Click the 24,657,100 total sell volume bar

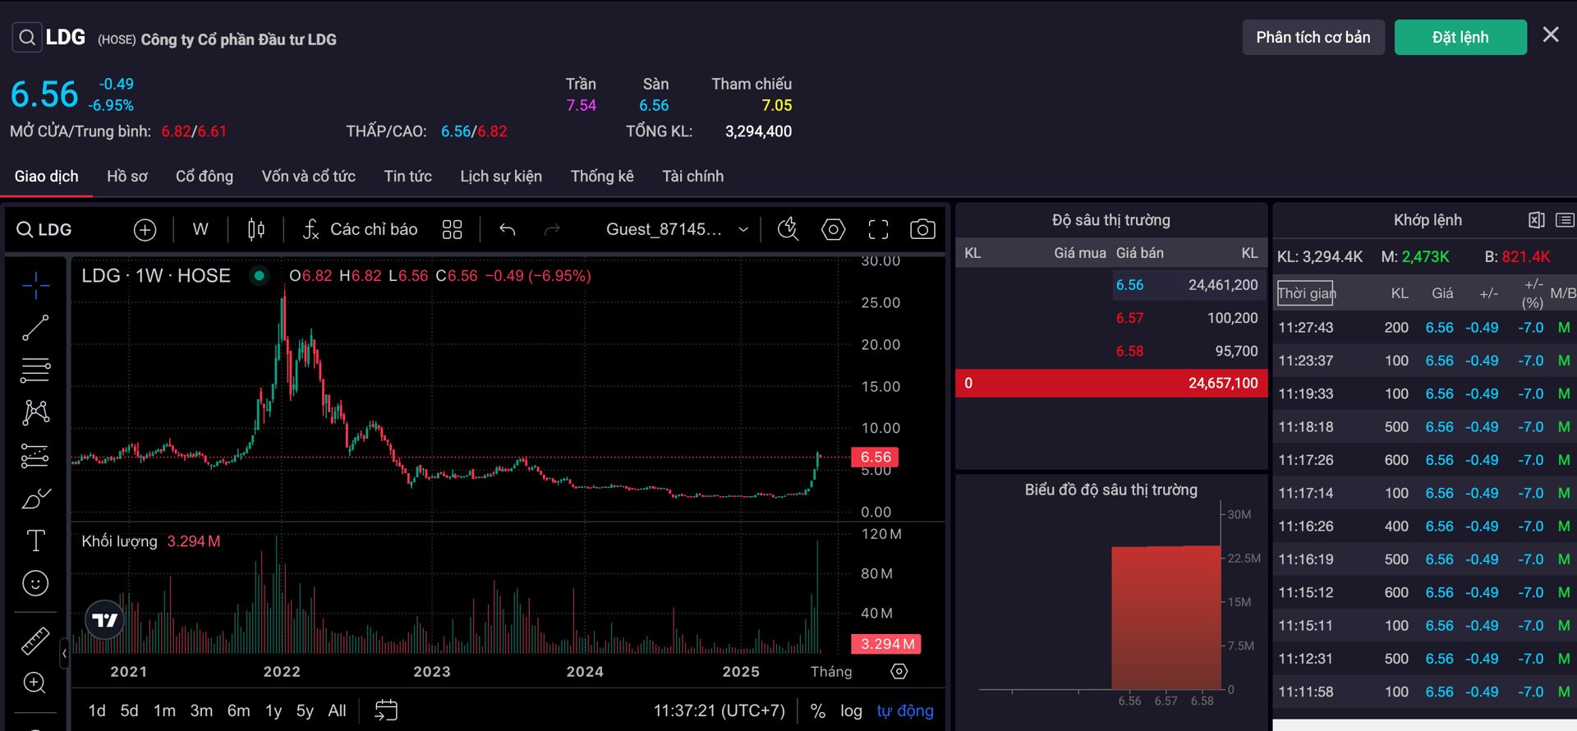[x=1111, y=384]
